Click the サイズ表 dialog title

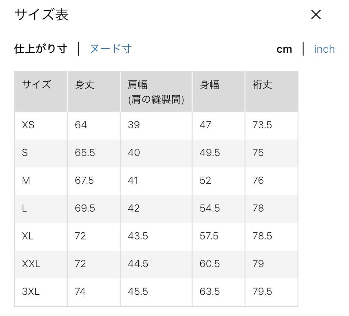41,15
